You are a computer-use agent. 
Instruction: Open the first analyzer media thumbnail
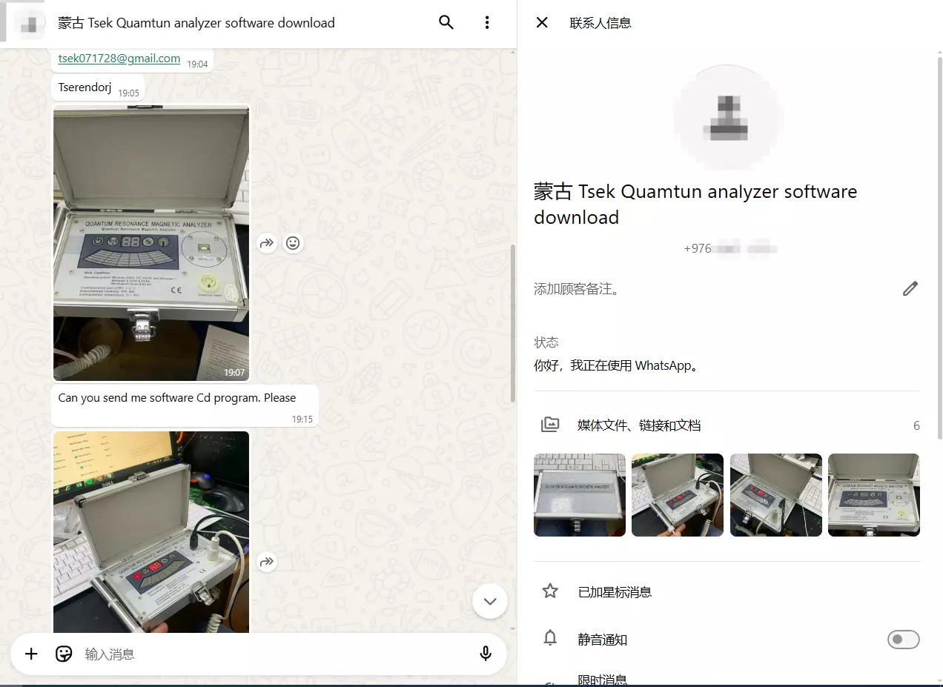tap(580, 494)
